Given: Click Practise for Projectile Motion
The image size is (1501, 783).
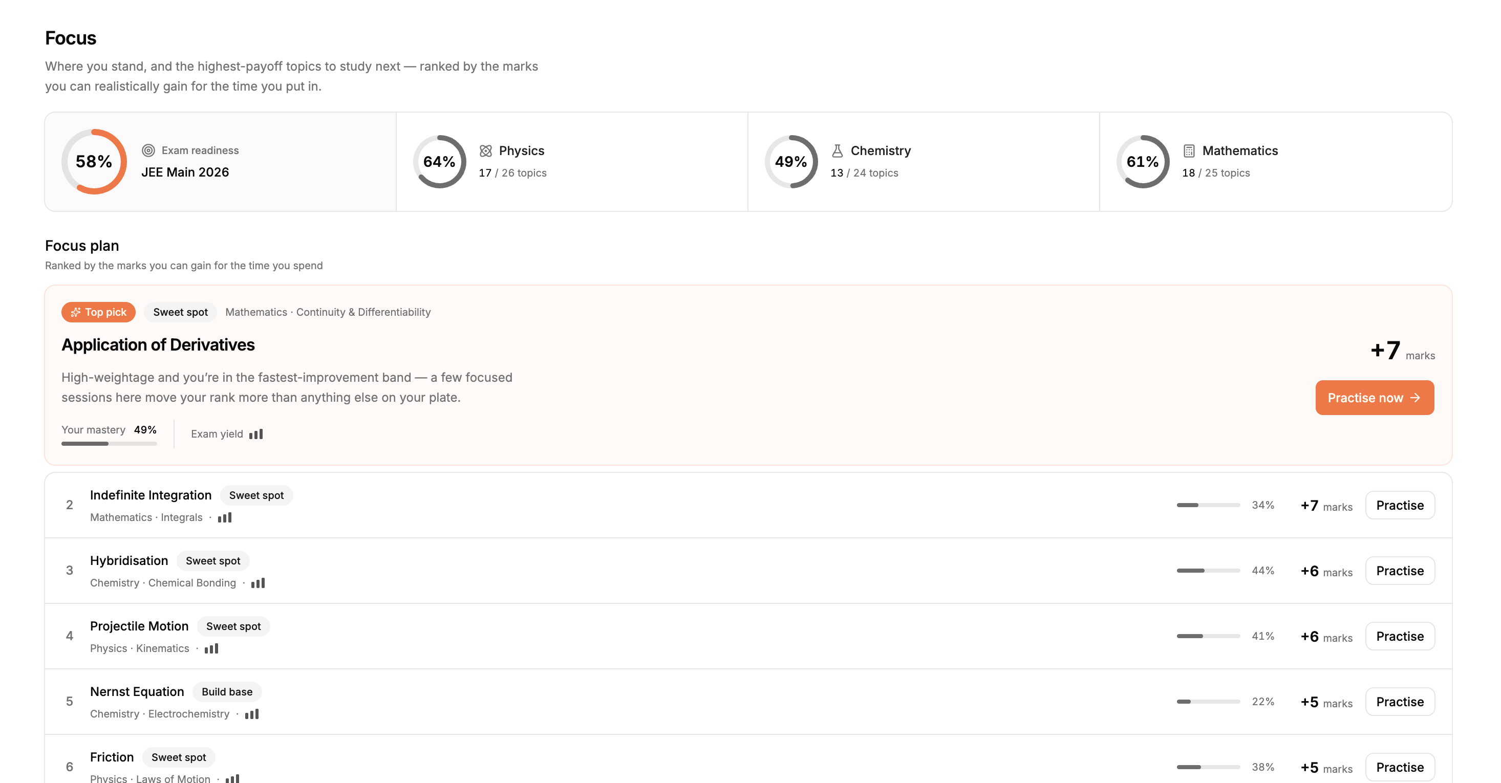Looking at the screenshot, I should pyautogui.click(x=1400, y=636).
